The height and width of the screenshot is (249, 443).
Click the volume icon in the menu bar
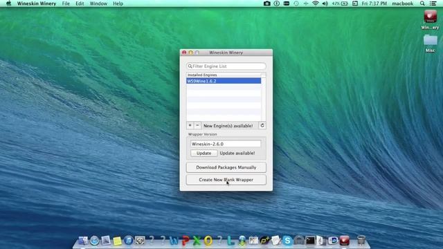[x=325, y=3]
